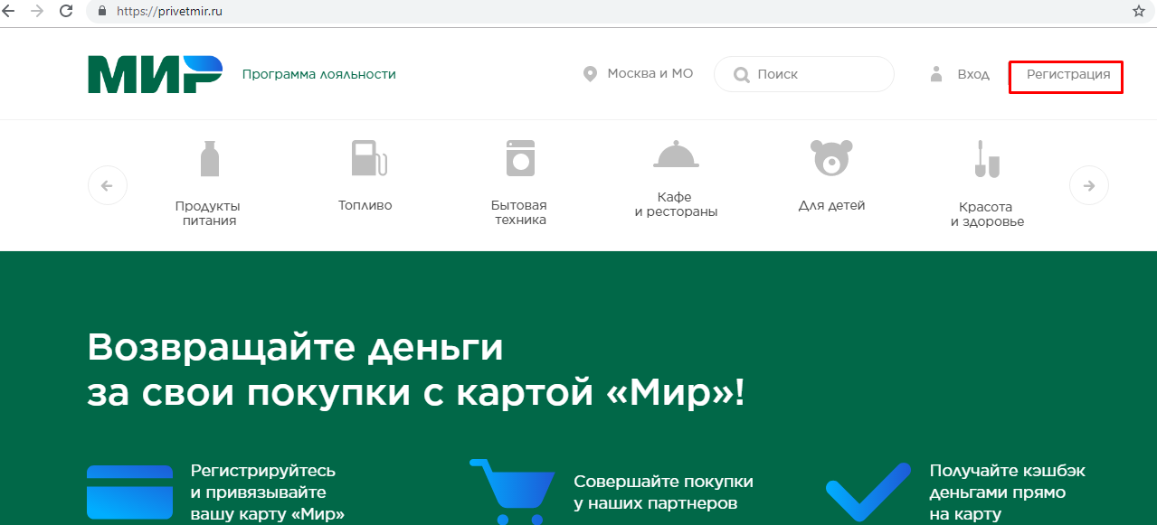Focus the Поиск search field
This screenshot has height=525, width=1157.
coord(803,74)
